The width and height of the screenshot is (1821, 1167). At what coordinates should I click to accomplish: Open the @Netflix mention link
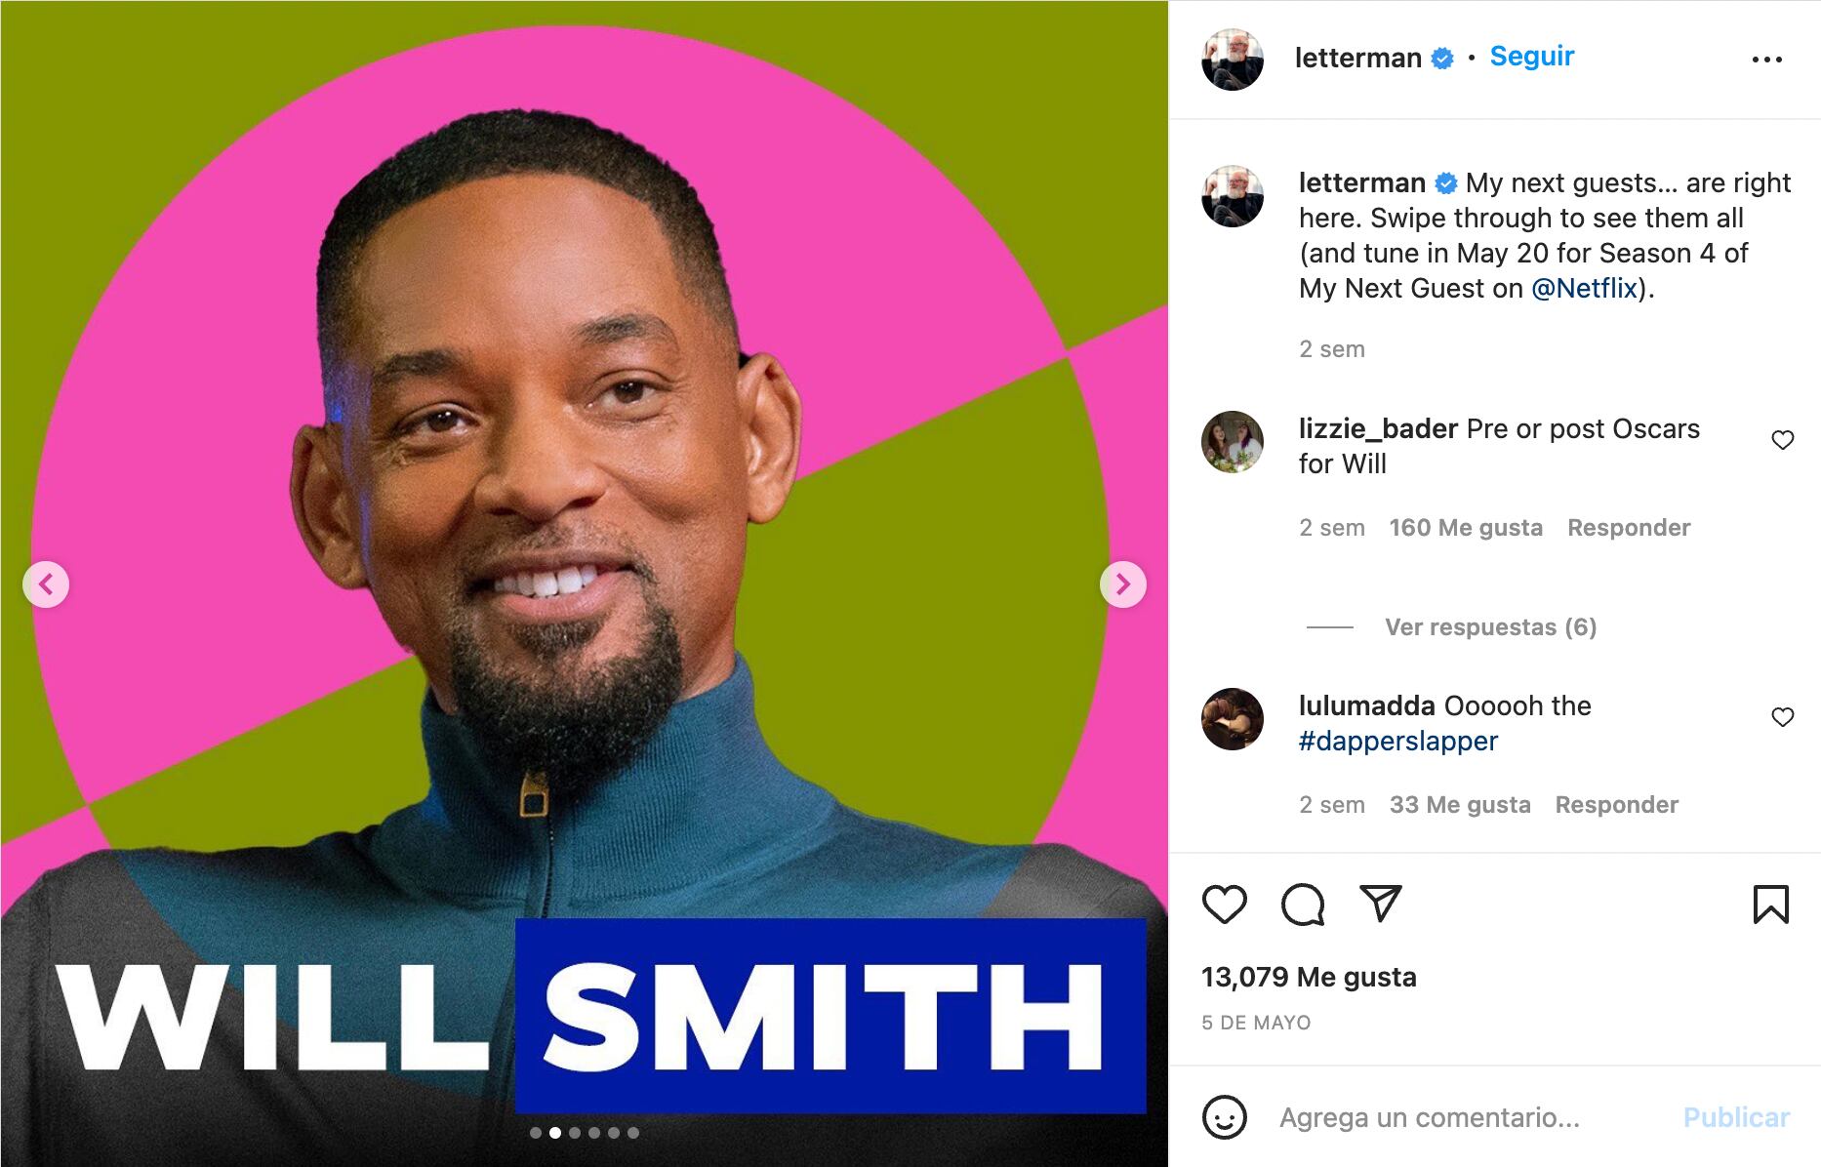[x=1585, y=289]
